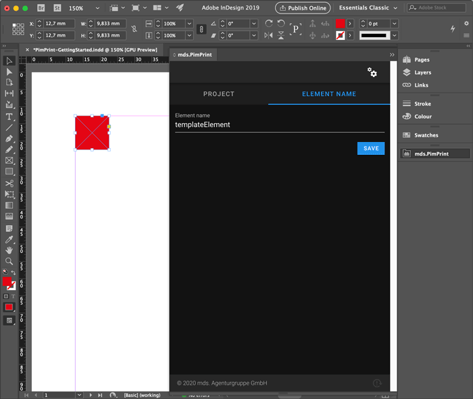The image size is (473, 399).
Task: Open the stroke style dropdown
Action: (x=394, y=35)
